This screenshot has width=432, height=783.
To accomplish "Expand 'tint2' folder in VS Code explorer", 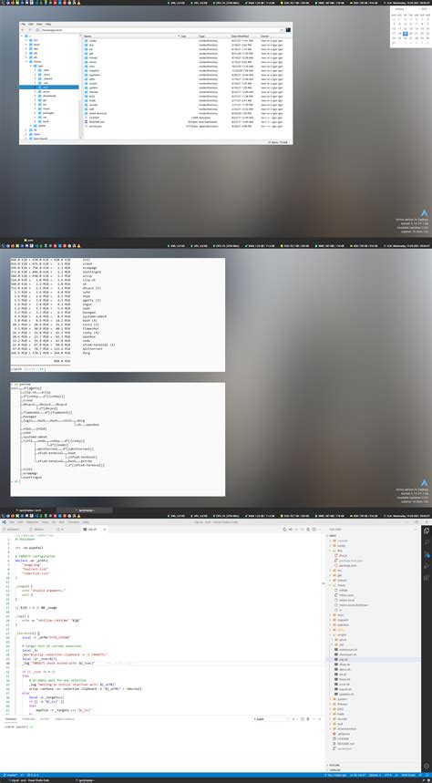I will [330, 708].
